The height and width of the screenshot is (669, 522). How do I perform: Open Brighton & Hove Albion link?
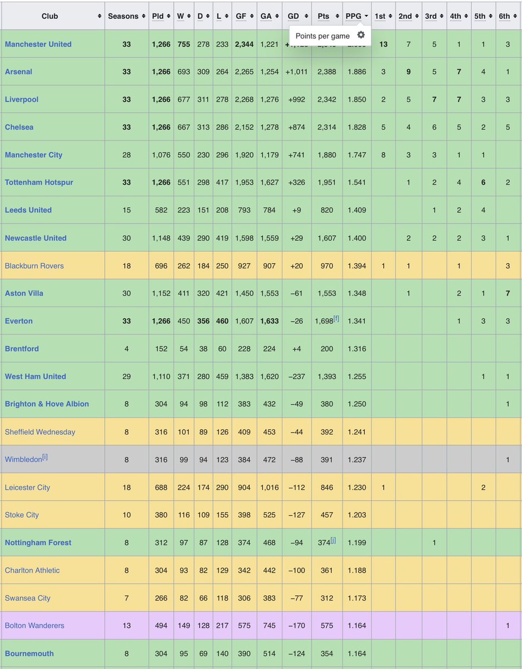pyautogui.click(x=47, y=404)
